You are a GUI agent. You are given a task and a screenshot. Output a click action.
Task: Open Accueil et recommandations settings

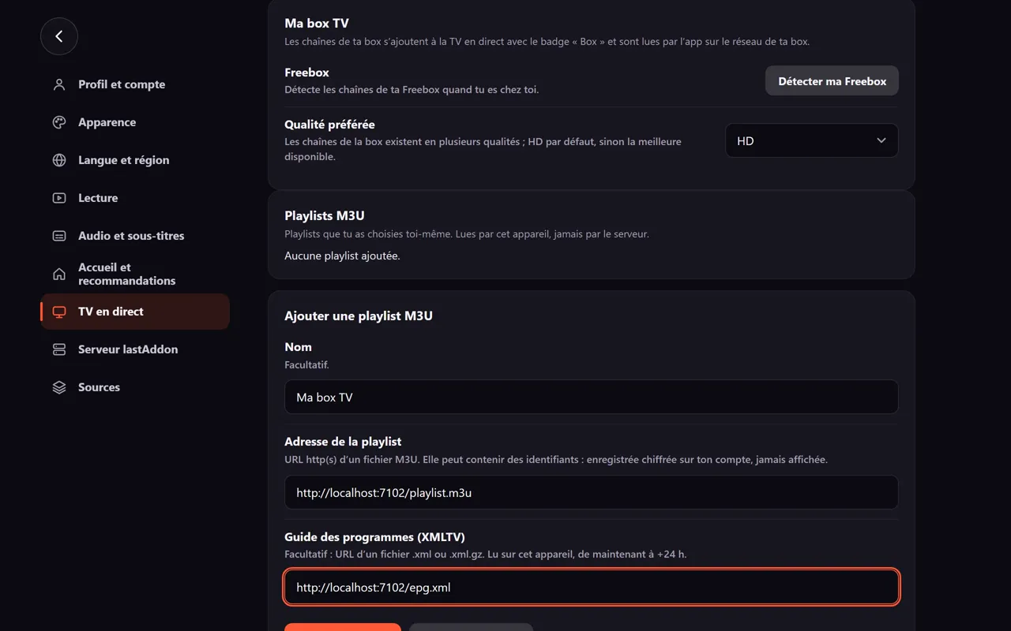[135, 274]
